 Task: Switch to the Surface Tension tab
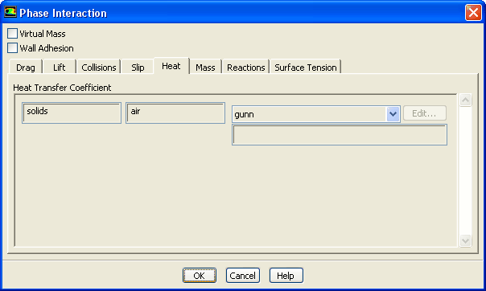click(306, 68)
